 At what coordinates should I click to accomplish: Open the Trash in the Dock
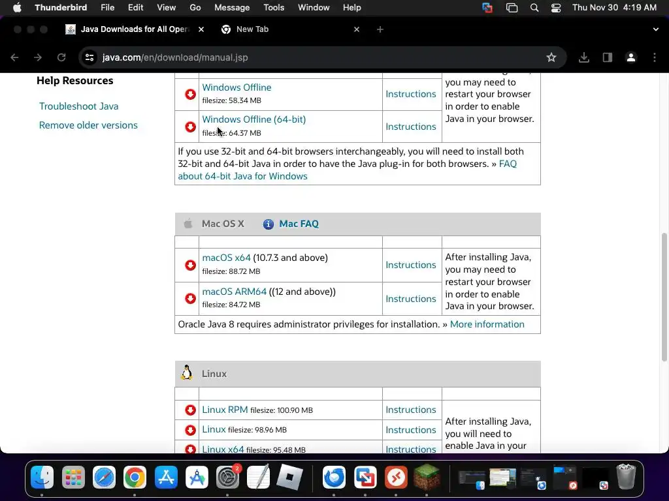tap(626, 477)
